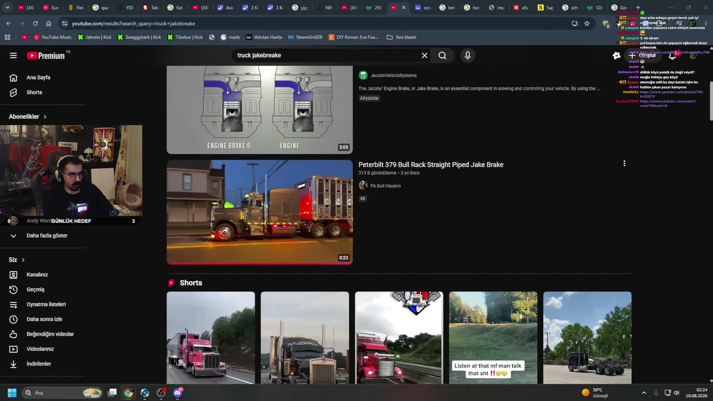Open the tab search dropdown in Chrome
This screenshot has width=713, height=401.
(7, 7)
